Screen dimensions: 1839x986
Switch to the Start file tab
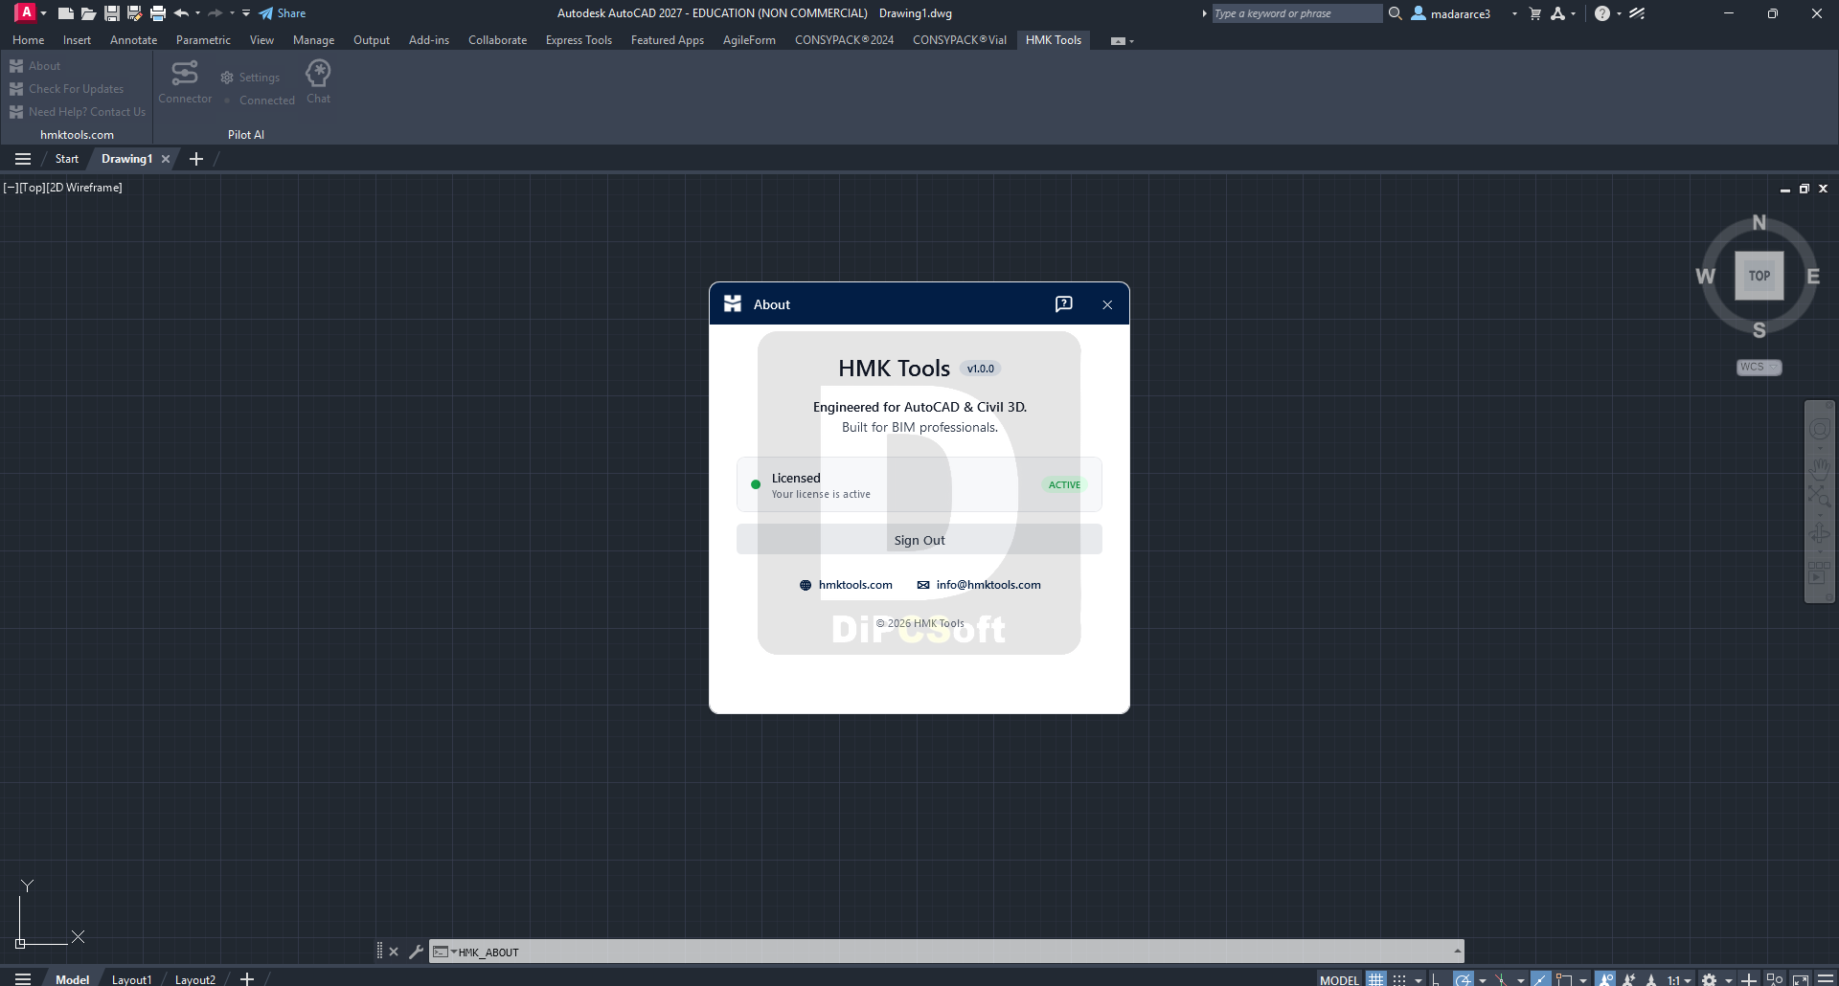[x=67, y=159]
